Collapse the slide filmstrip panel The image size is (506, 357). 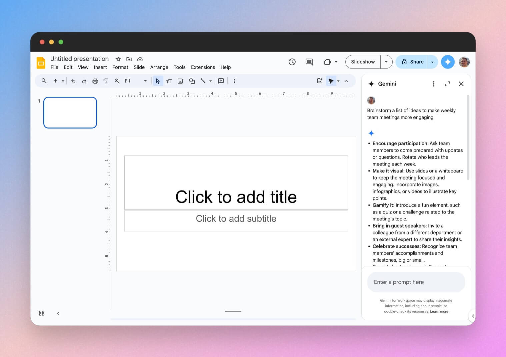click(x=58, y=313)
